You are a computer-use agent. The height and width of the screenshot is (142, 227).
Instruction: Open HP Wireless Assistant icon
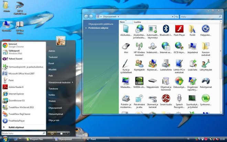click(x=139, y=46)
